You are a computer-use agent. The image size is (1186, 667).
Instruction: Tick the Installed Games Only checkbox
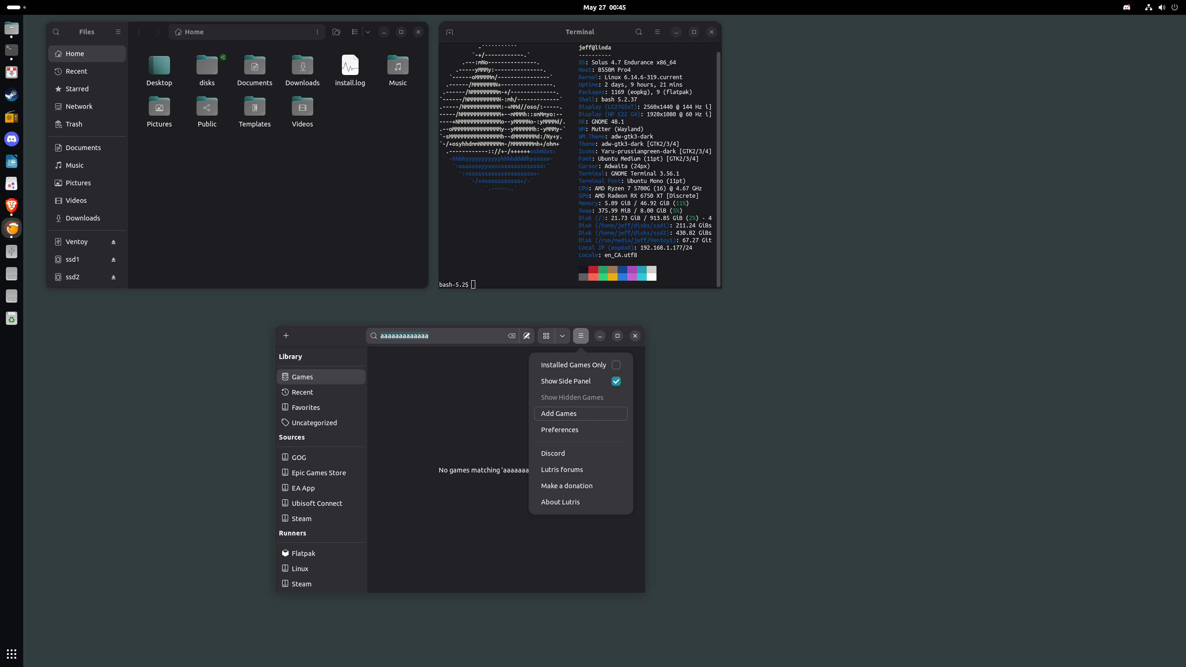[x=616, y=365]
